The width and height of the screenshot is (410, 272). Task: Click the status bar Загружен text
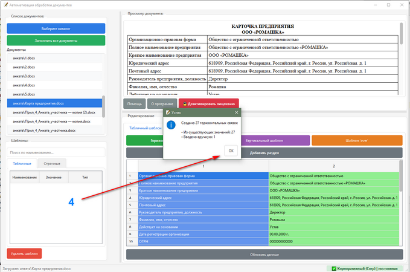pyautogui.click(x=37, y=268)
